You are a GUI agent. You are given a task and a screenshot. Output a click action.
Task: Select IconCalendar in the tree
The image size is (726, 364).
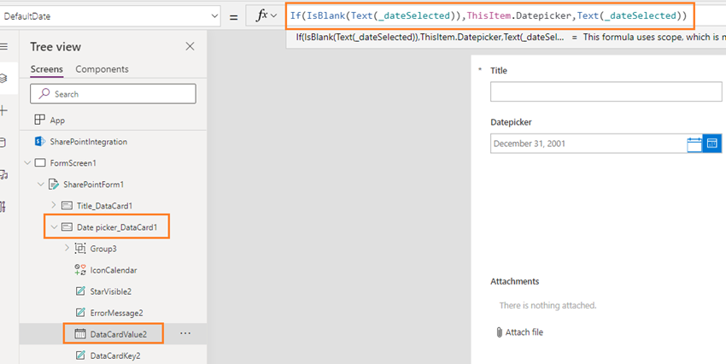coord(114,270)
